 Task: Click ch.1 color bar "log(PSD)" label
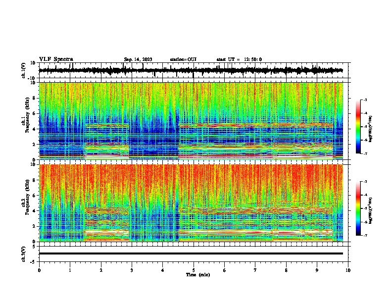click(x=370, y=129)
